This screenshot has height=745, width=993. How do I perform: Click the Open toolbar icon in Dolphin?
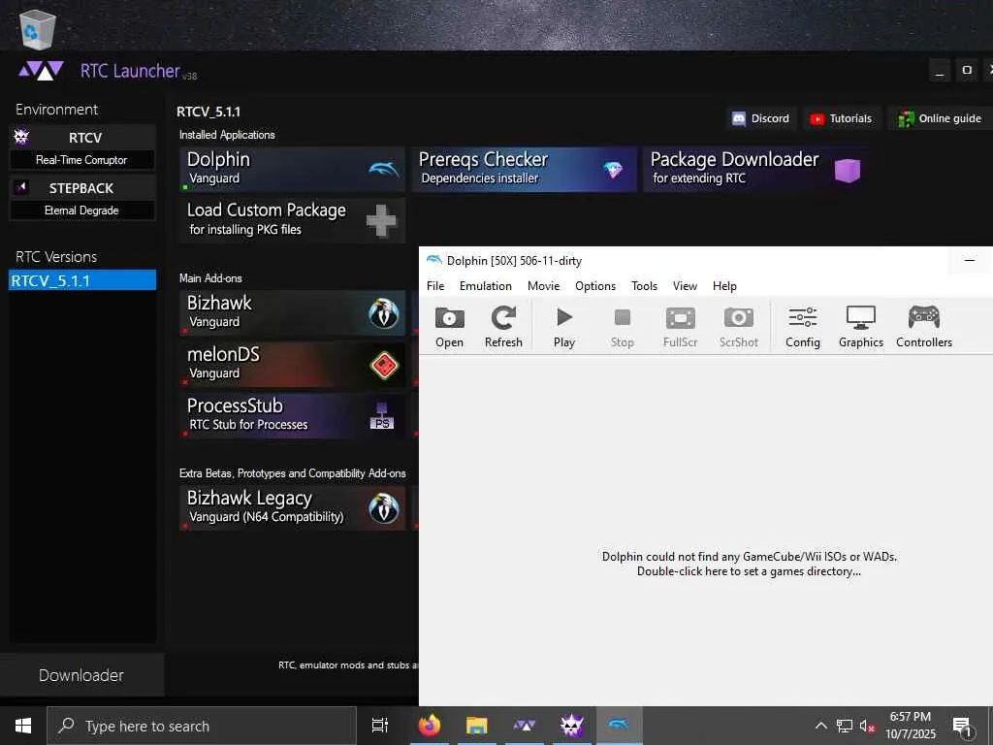(x=449, y=326)
